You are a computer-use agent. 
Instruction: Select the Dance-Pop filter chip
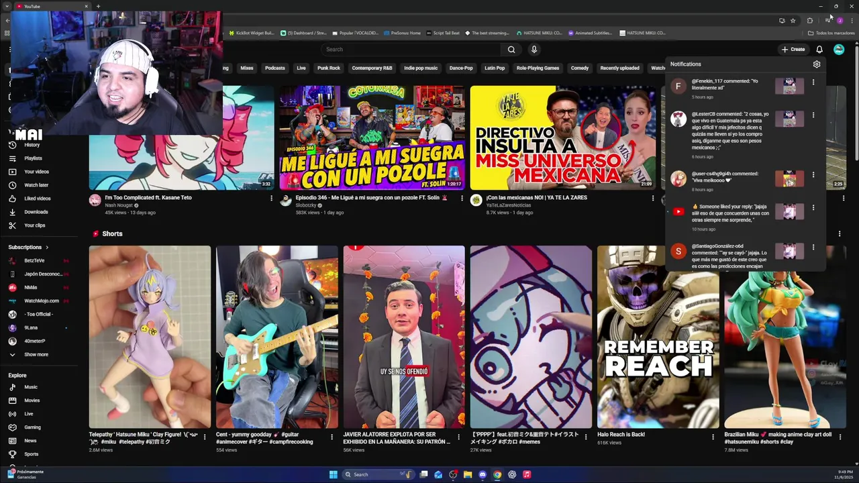pos(461,68)
